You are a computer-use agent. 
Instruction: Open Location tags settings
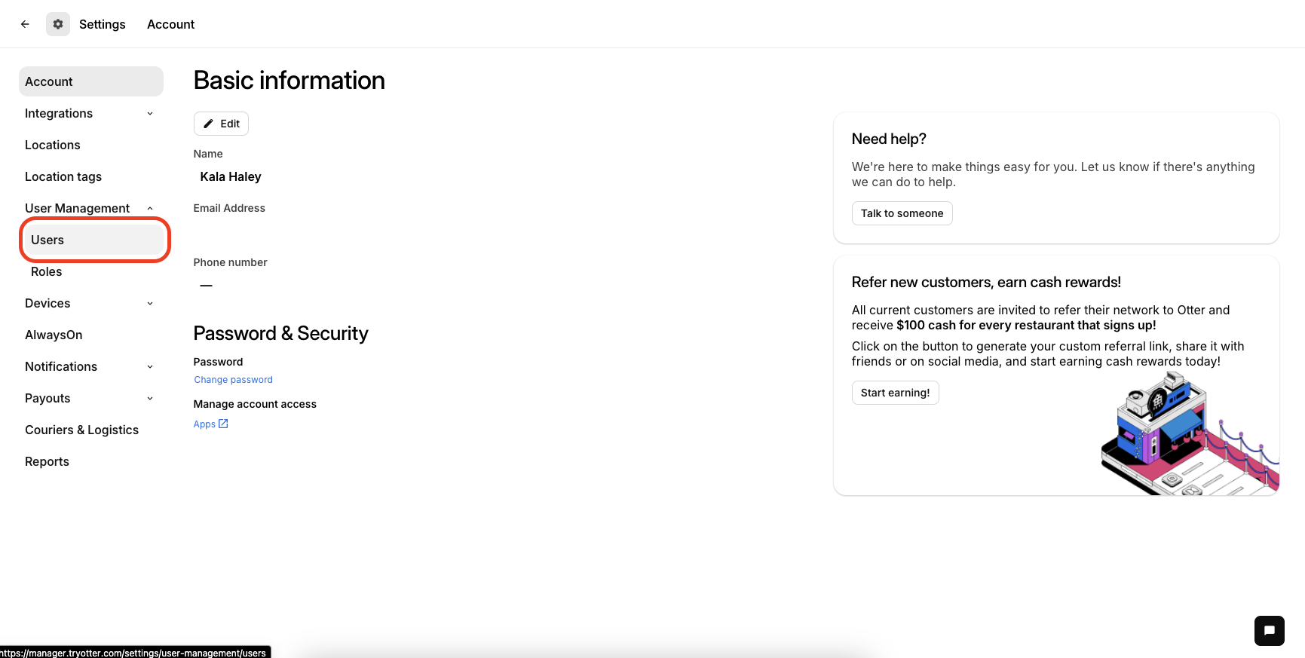click(x=63, y=176)
